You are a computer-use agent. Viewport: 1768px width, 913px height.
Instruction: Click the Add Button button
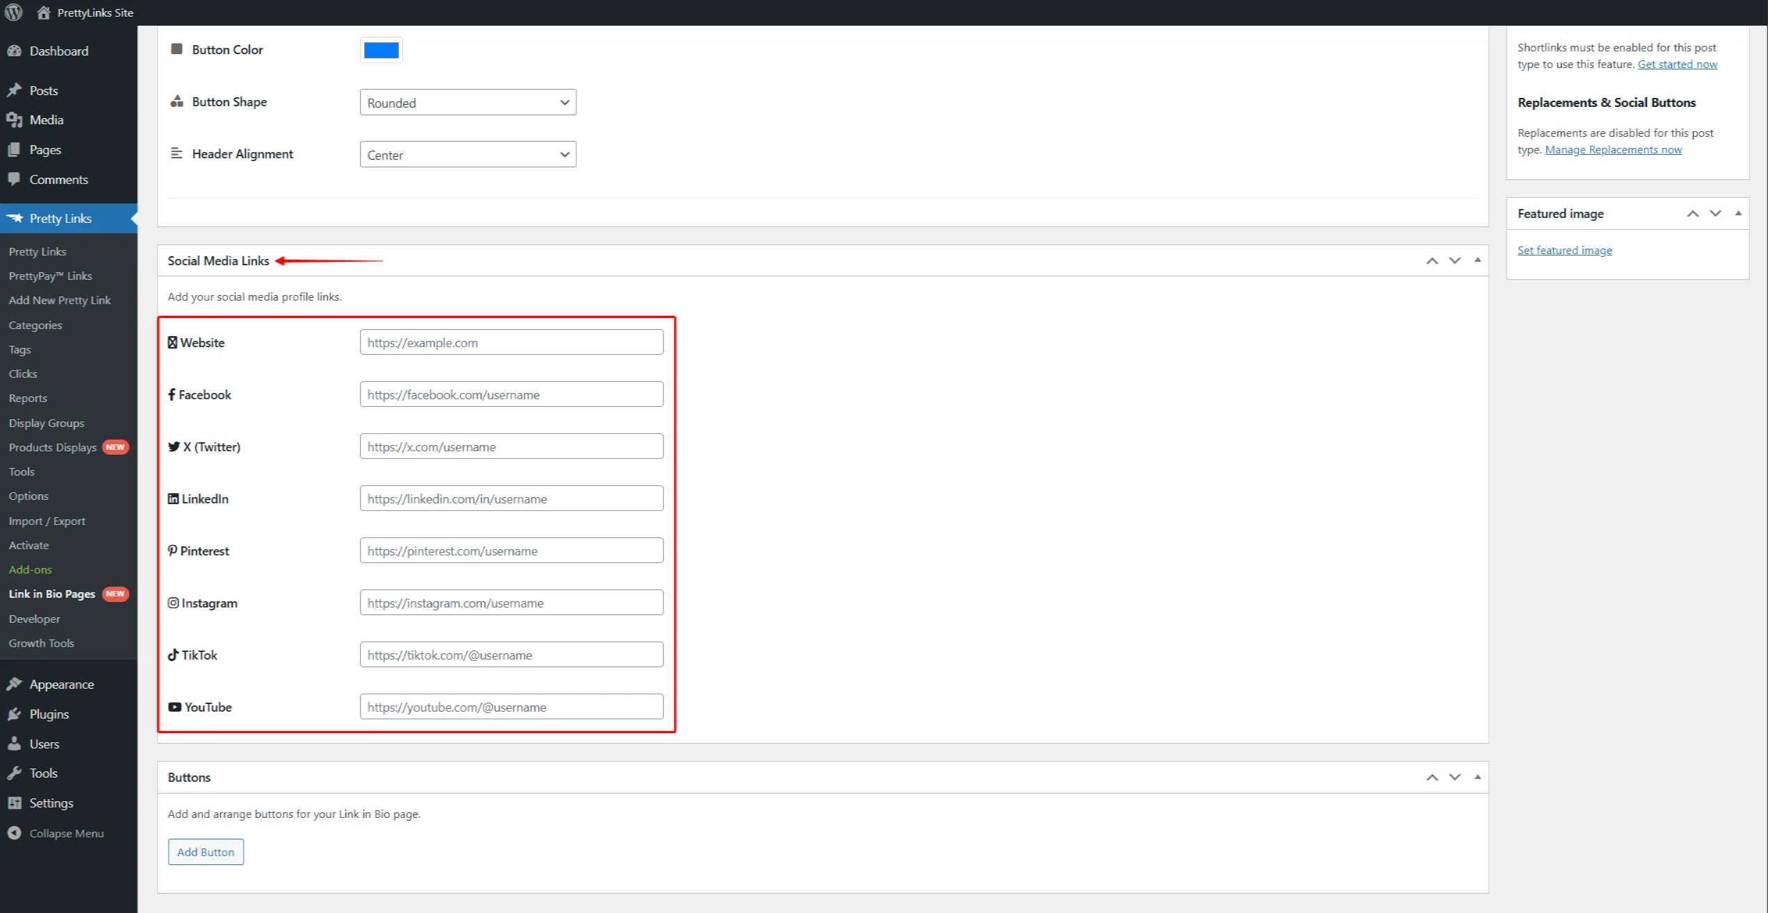click(x=206, y=852)
